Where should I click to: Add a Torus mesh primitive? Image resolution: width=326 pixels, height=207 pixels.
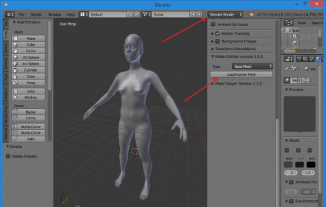click(x=28, y=83)
